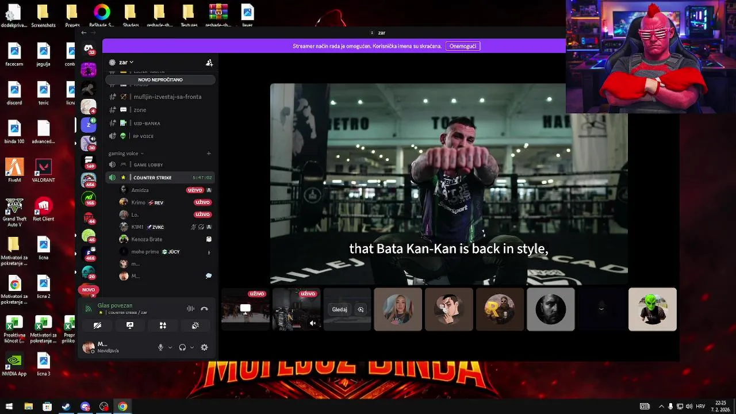Toggle Windows volume icon in system tray
This screenshot has height=414, width=736.
689,407
